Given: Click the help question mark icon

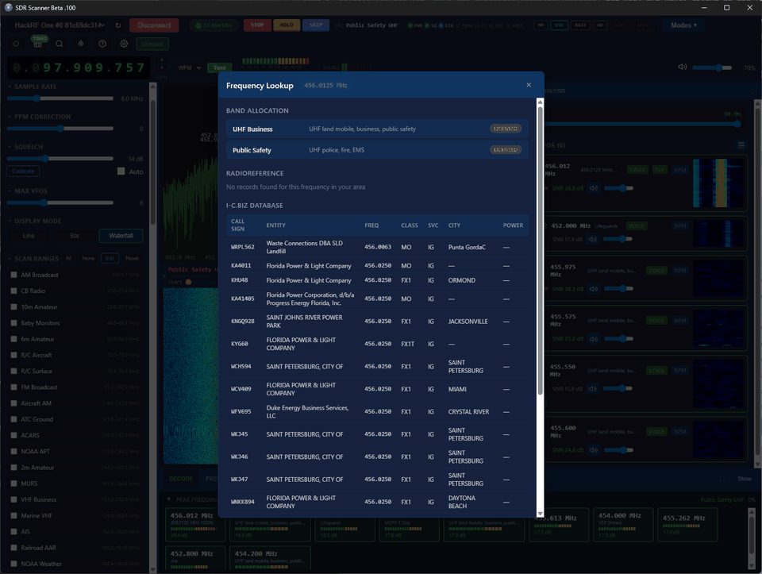Looking at the screenshot, I should 102,44.
